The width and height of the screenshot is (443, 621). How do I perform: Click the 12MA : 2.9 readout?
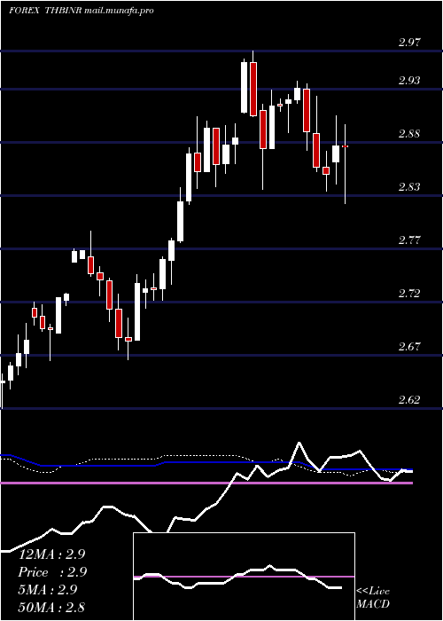tap(51, 554)
